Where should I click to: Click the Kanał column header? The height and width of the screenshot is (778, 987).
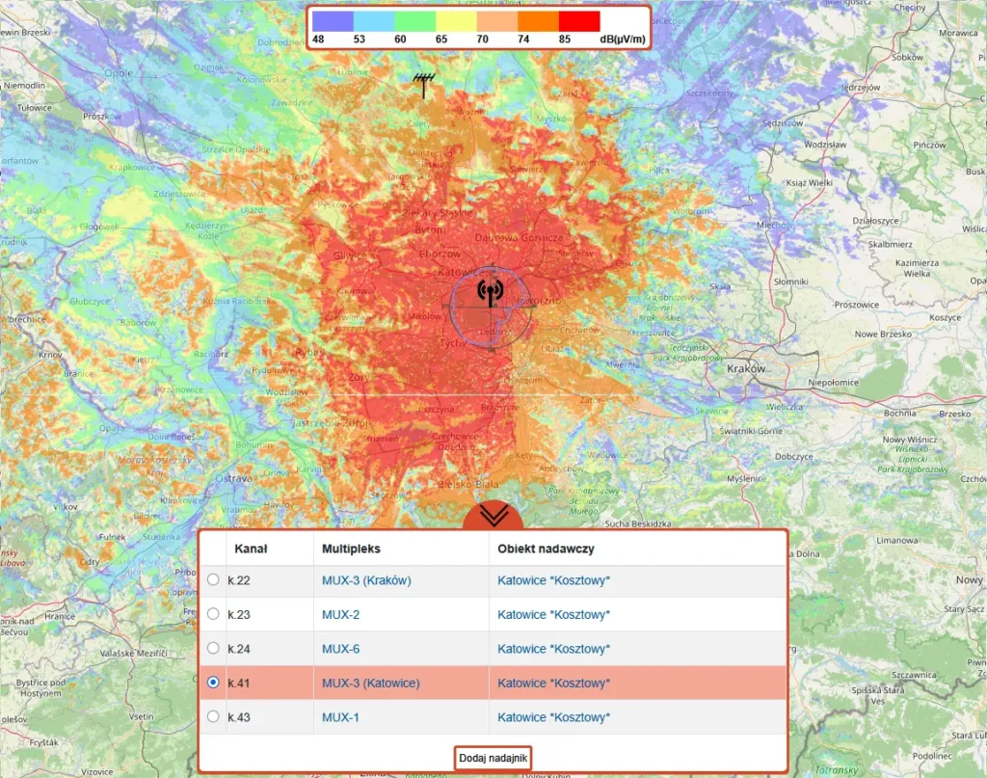pos(251,549)
